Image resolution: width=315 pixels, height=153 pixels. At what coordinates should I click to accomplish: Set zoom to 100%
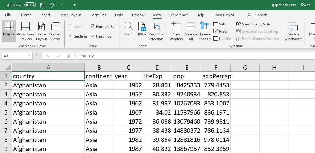pyautogui.click(x=142, y=27)
